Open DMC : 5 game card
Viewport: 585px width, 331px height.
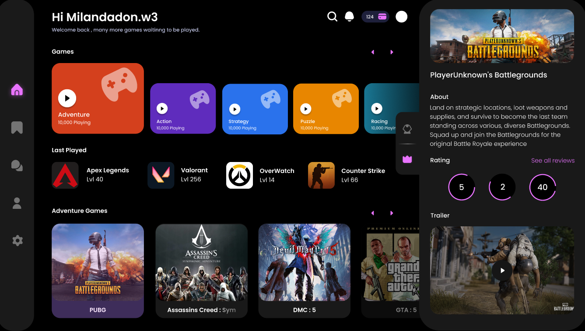click(x=304, y=271)
